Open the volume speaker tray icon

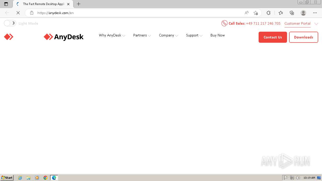click(298, 178)
